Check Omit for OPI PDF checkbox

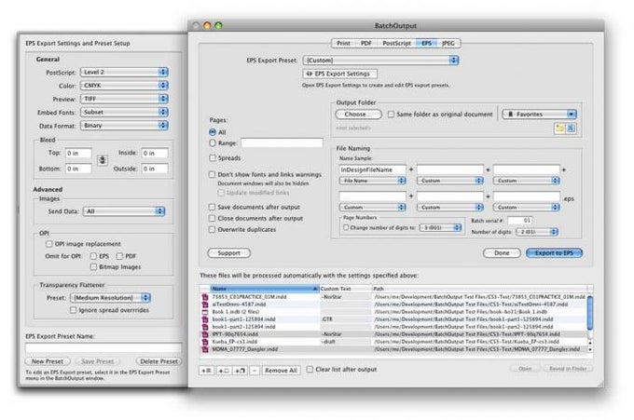coord(119,256)
